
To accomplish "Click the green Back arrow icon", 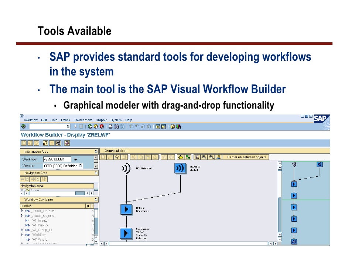I will (x=90, y=127).
